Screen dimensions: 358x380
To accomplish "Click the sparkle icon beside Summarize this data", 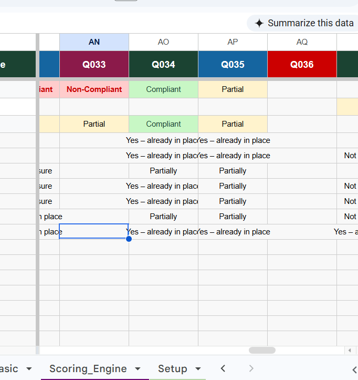I will point(259,23).
